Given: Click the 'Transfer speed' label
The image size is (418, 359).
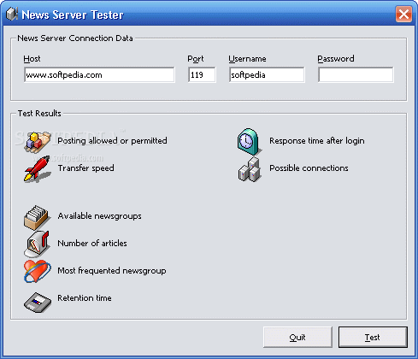Looking at the screenshot, I should click(x=85, y=168).
